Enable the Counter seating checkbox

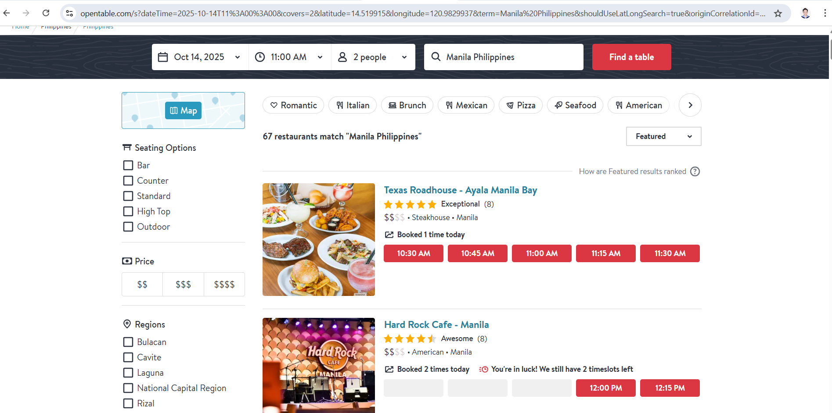point(128,181)
